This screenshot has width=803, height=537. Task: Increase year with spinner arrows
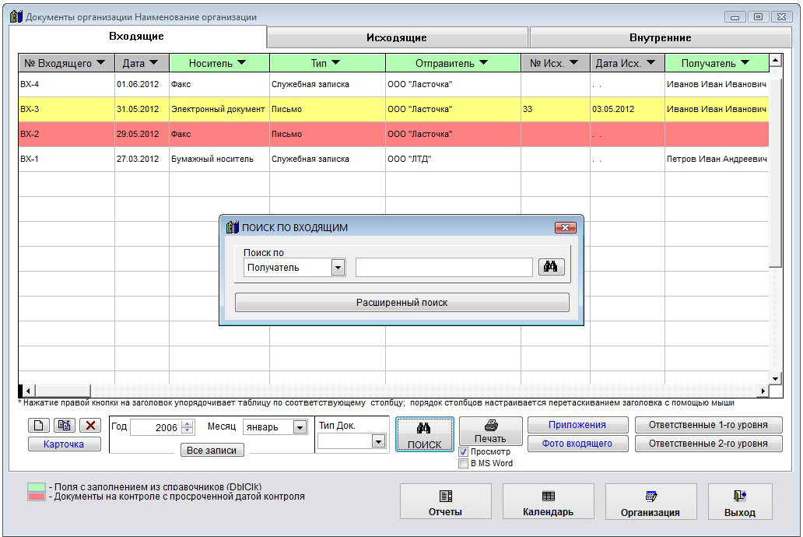188,423
